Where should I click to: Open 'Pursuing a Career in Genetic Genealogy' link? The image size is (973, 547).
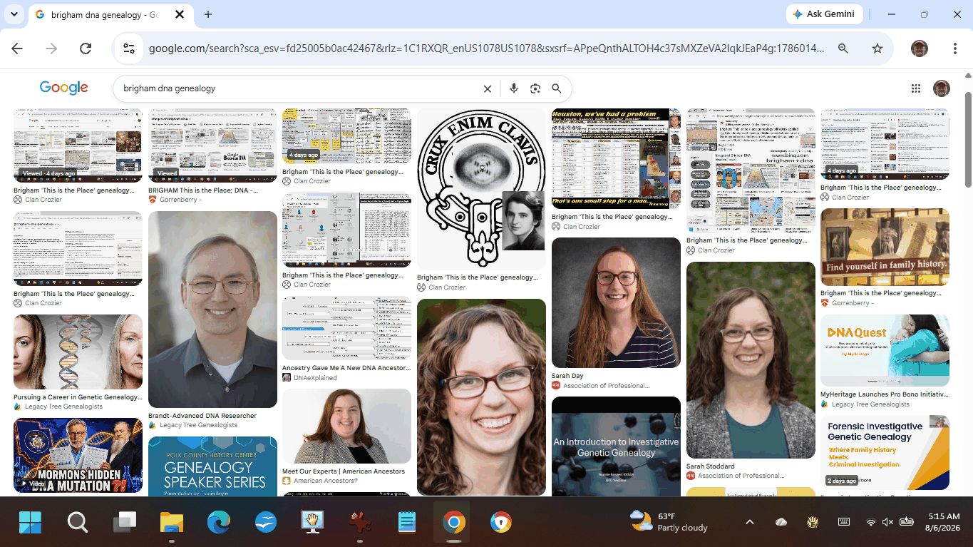[78, 397]
